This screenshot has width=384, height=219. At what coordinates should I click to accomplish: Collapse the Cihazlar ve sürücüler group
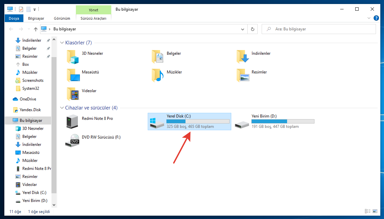[62, 108]
